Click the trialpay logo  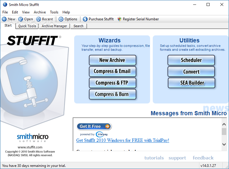click(x=102, y=134)
